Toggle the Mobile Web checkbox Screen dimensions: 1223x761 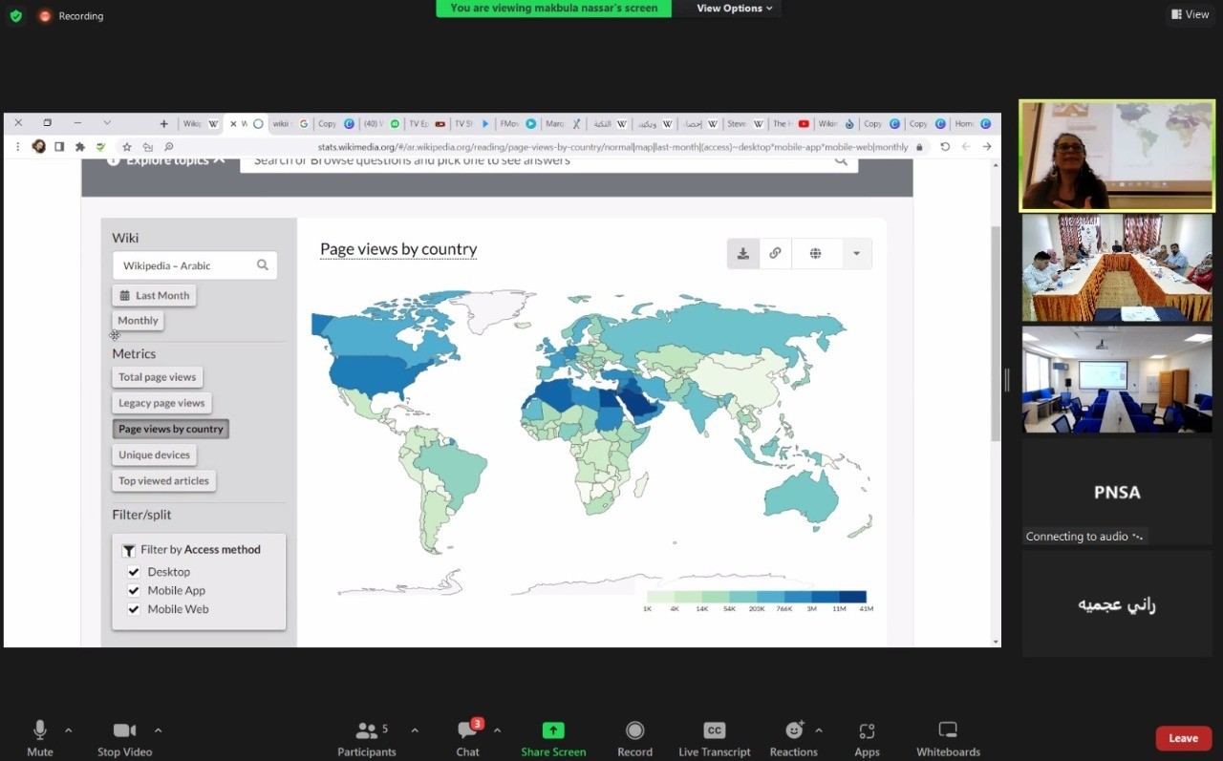click(134, 609)
